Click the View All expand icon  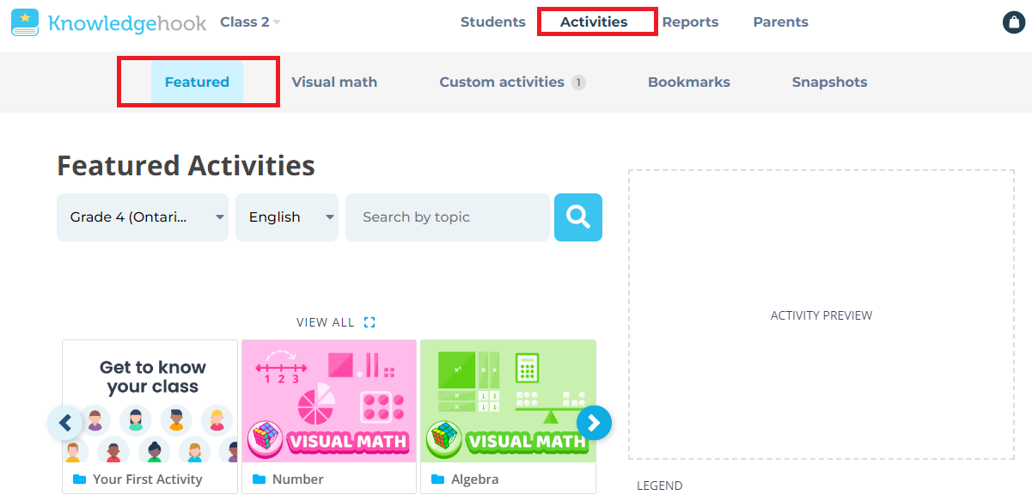pos(369,322)
